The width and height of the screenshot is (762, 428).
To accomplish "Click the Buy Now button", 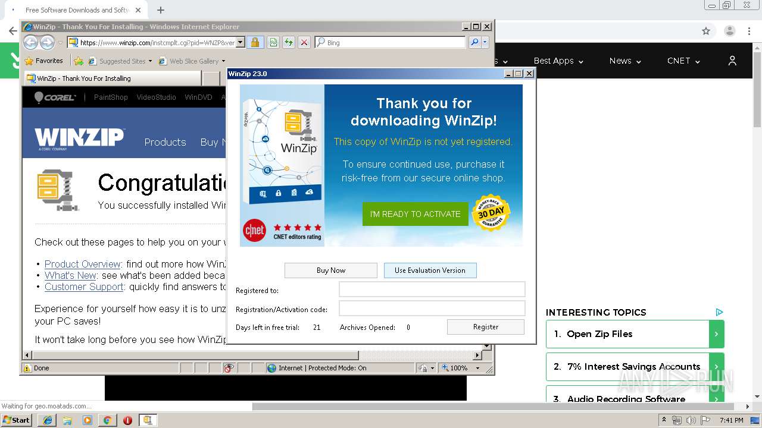I will pyautogui.click(x=331, y=270).
